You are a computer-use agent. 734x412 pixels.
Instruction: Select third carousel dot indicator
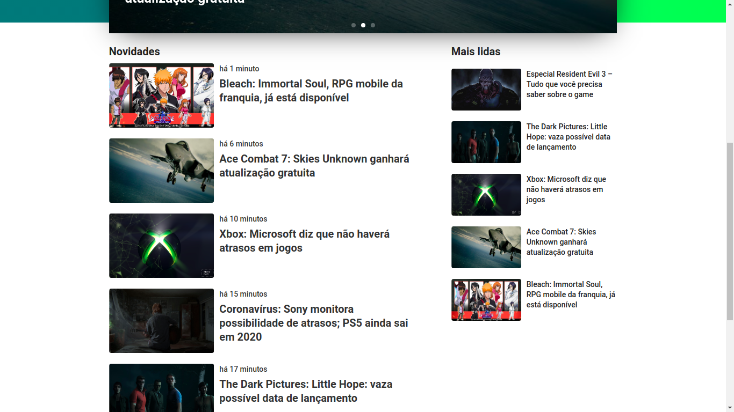(x=373, y=25)
